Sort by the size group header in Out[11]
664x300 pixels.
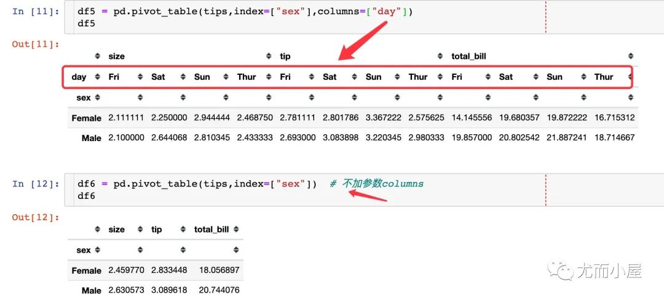point(269,56)
